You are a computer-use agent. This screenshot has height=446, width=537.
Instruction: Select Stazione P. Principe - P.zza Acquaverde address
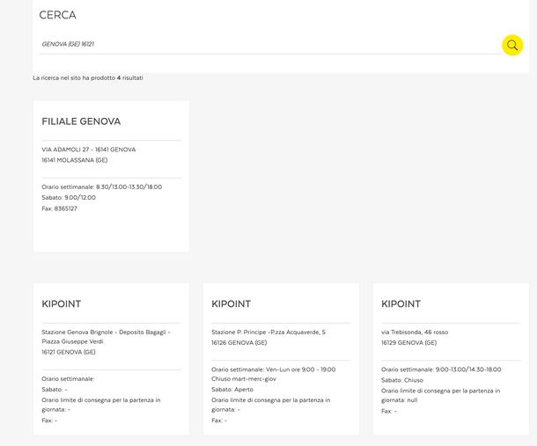click(268, 332)
